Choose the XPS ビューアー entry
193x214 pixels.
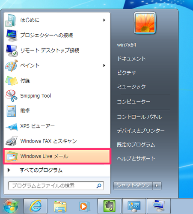(57, 126)
